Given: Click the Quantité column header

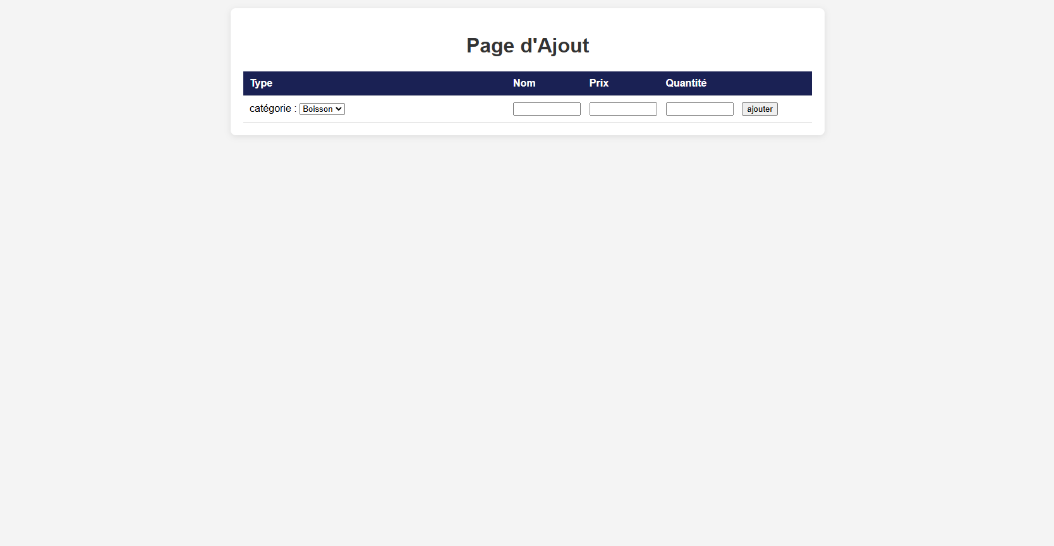Looking at the screenshot, I should tap(686, 83).
